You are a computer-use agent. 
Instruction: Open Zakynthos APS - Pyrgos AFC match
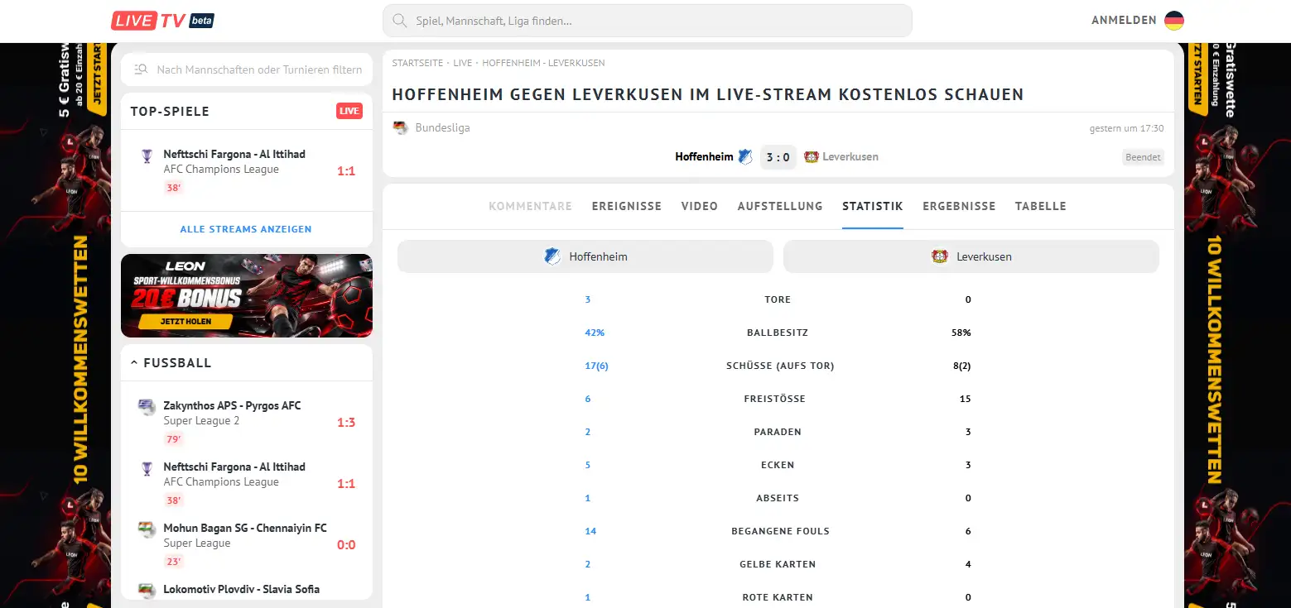click(x=247, y=422)
